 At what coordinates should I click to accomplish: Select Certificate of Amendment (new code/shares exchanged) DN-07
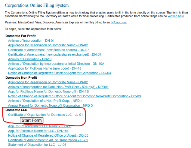(55, 54)
